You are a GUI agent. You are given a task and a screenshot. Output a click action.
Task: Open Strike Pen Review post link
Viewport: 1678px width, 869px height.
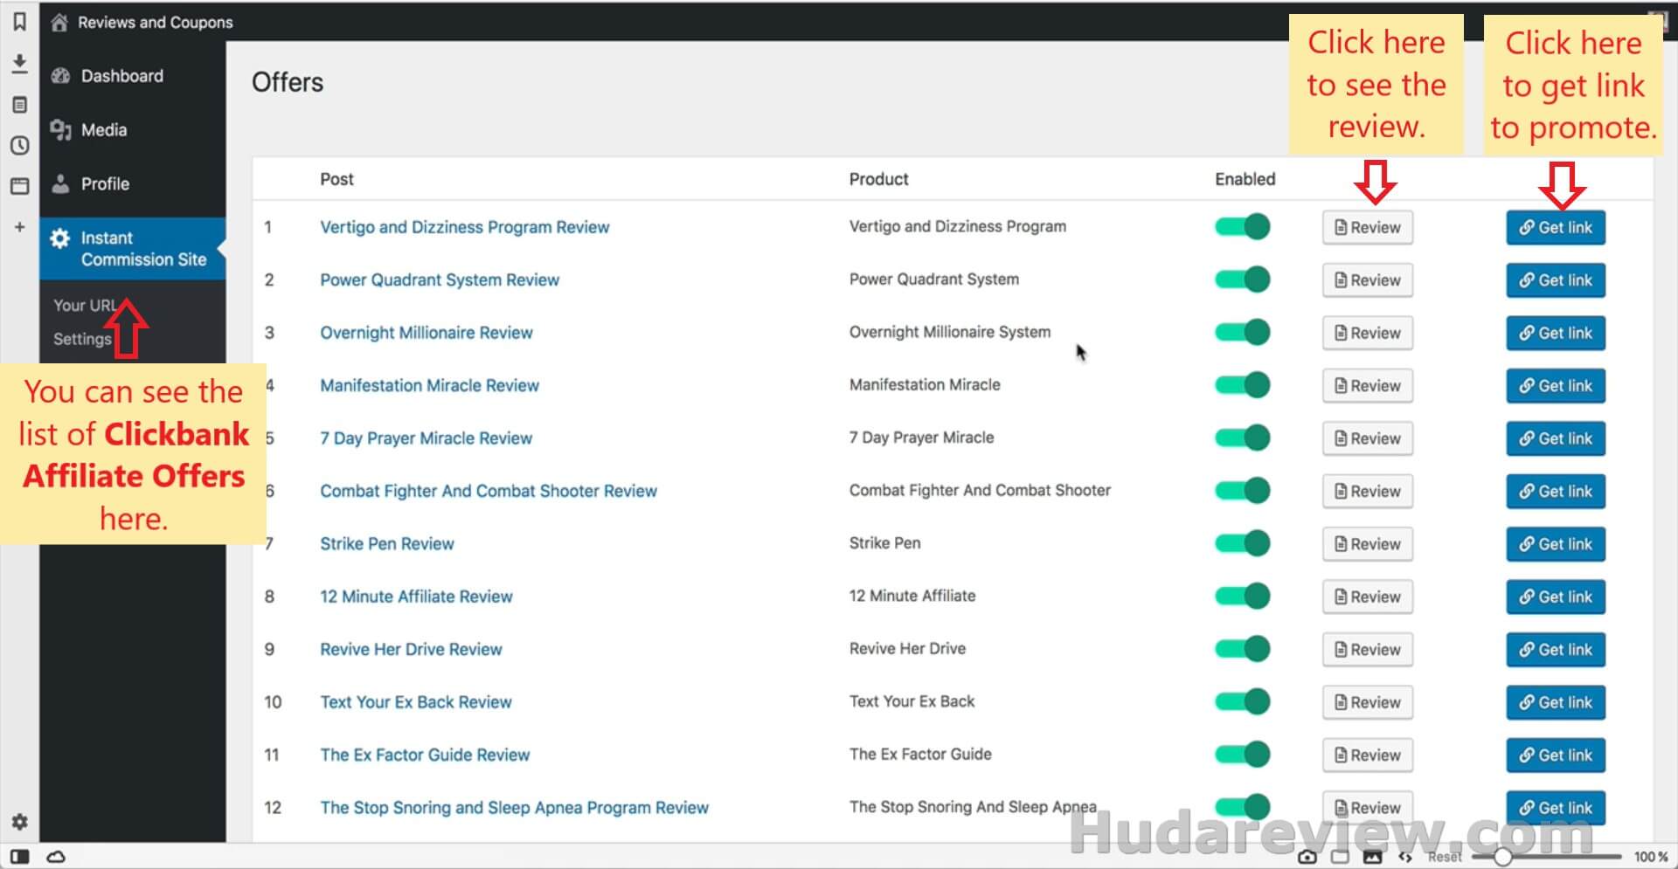[387, 544]
